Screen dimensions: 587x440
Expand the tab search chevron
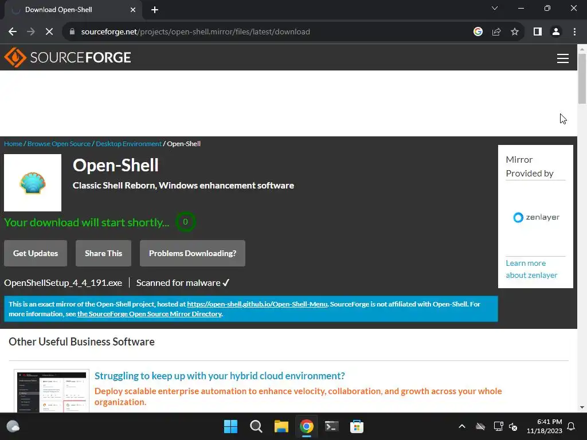[495, 8]
